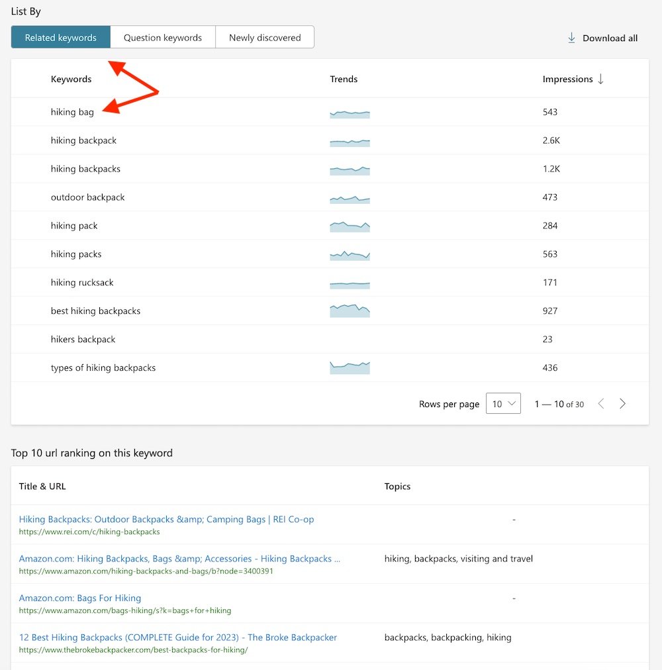
Task: Click the types of hiking backpacks sparkline
Action: coord(350,367)
